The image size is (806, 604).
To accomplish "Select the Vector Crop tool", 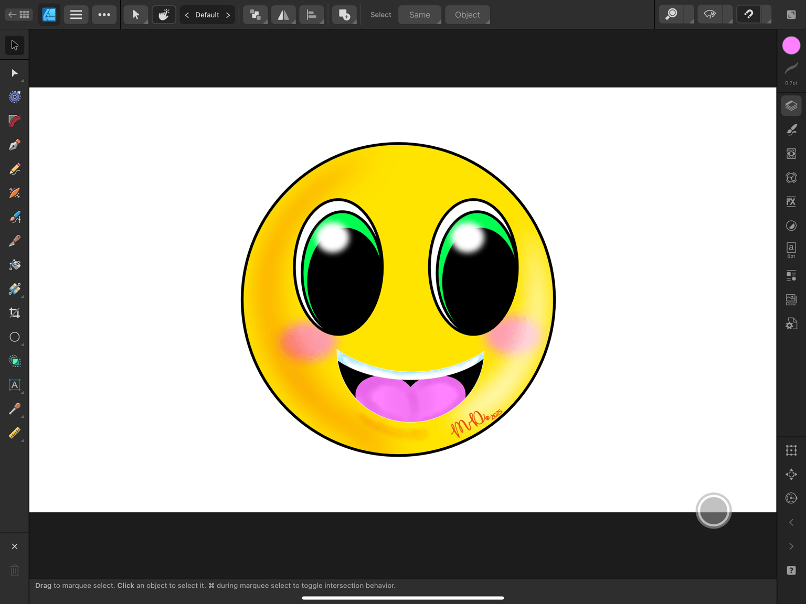I will [x=15, y=313].
